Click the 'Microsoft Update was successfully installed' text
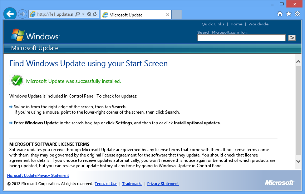This screenshot has height=194, width=305. click(x=74, y=81)
